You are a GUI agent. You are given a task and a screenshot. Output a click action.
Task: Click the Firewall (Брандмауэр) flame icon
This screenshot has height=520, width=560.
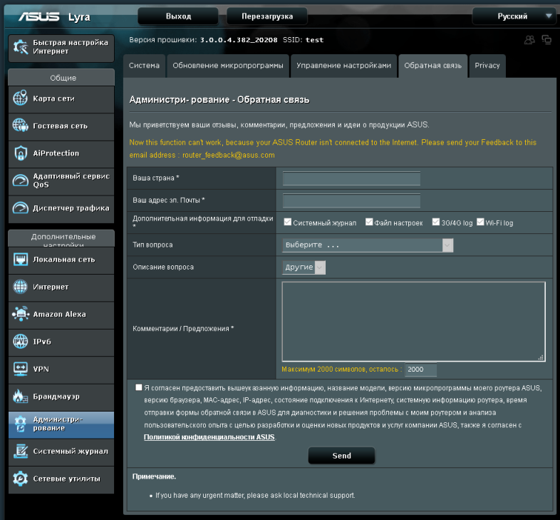click(21, 397)
